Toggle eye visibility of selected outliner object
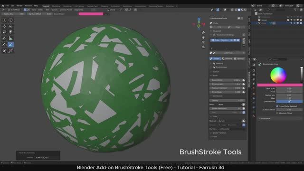The height and width of the screenshot is (171, 304). [x=294, y=23]
